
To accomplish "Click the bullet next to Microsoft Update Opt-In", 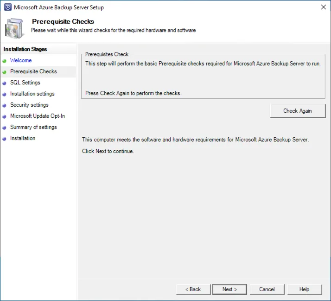I will click(5, 116).
